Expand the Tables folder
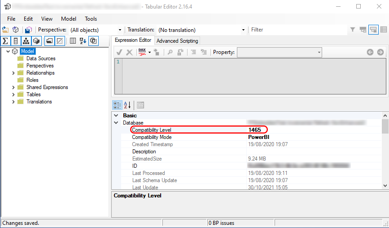The width and height of the screenshot is (389, 228). click(13, 95)
